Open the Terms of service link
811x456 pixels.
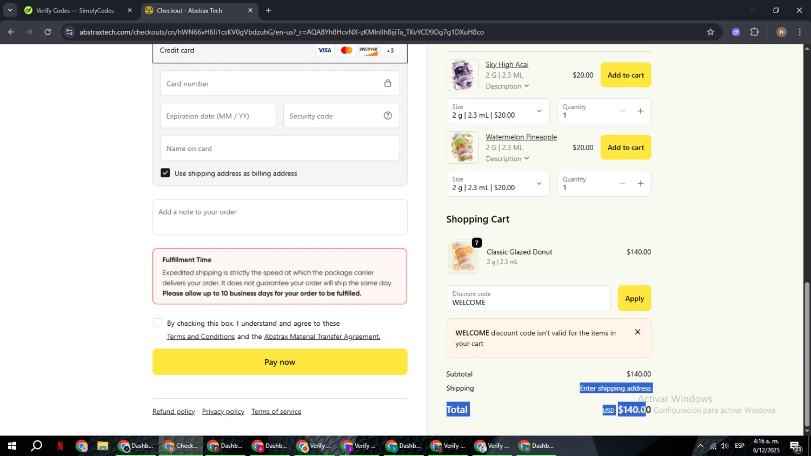click(276, 412)
